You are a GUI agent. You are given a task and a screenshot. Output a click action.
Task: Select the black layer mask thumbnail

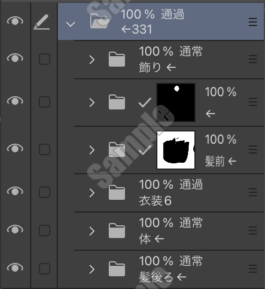(176, 103)
